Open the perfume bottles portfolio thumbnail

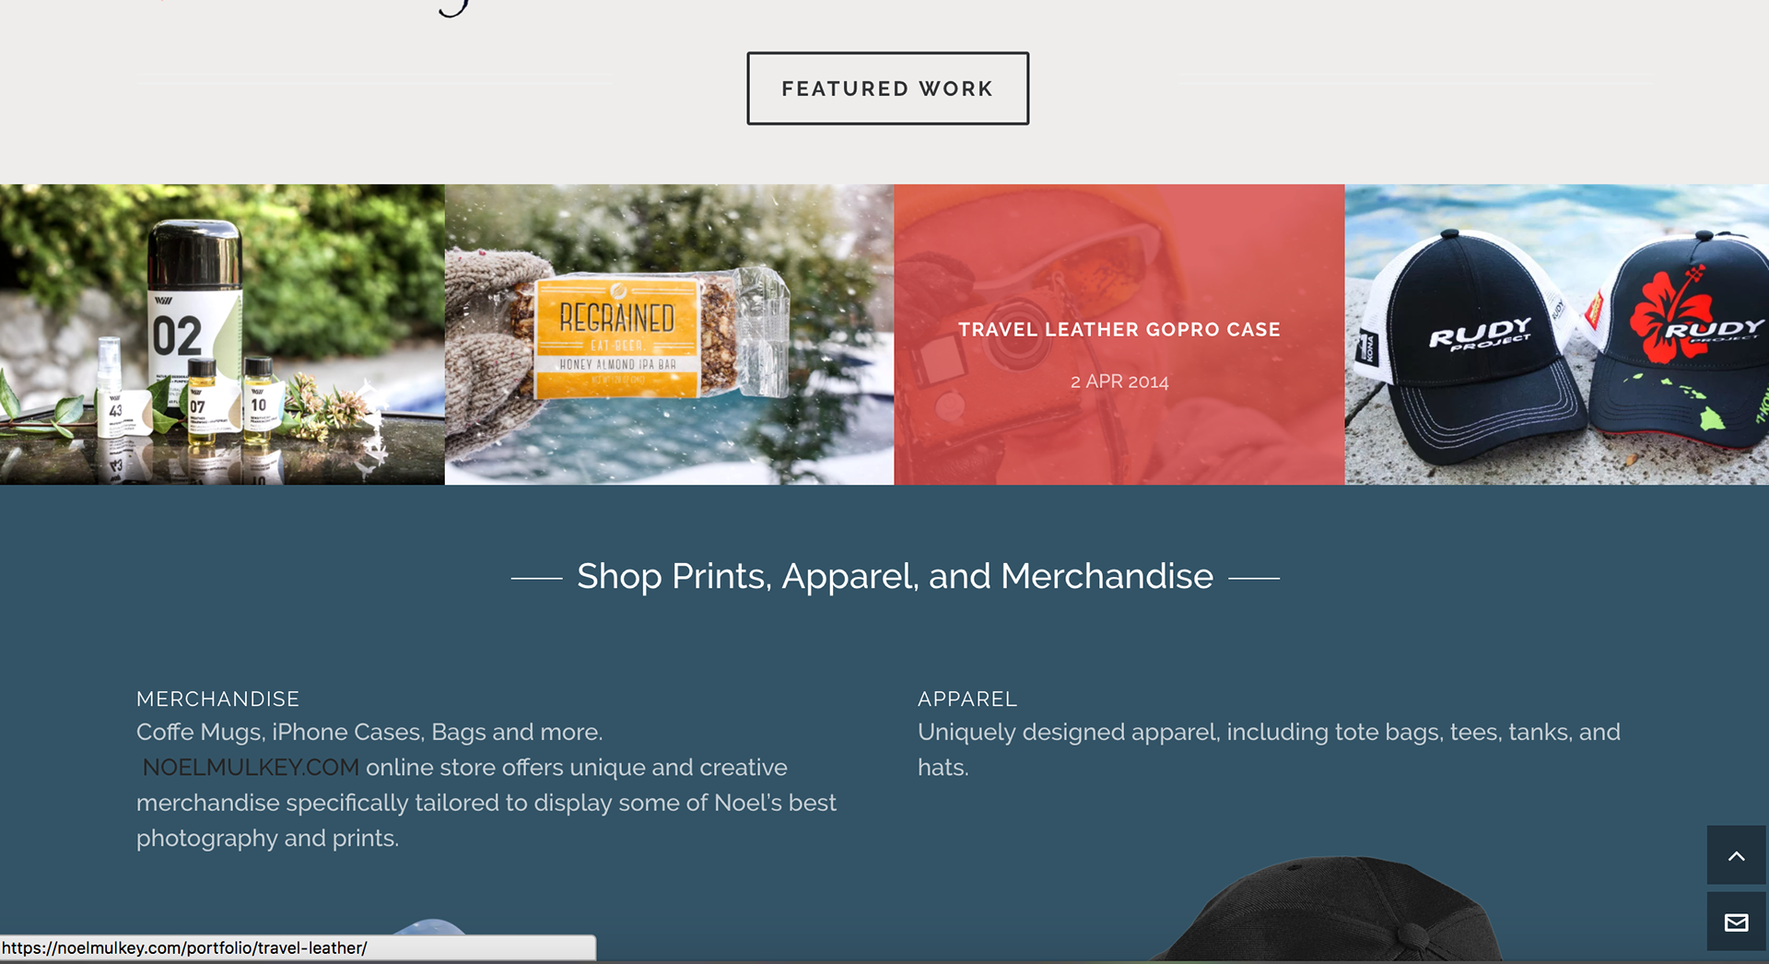pyautogui.click(x=222, y=335)
